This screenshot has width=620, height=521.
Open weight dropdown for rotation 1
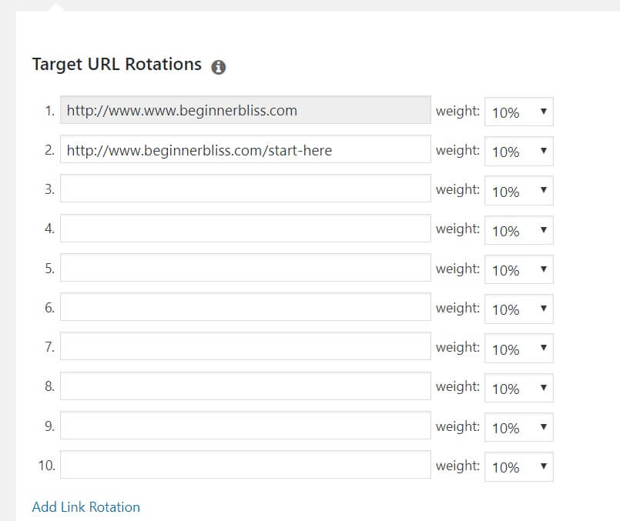pos(518,112)
